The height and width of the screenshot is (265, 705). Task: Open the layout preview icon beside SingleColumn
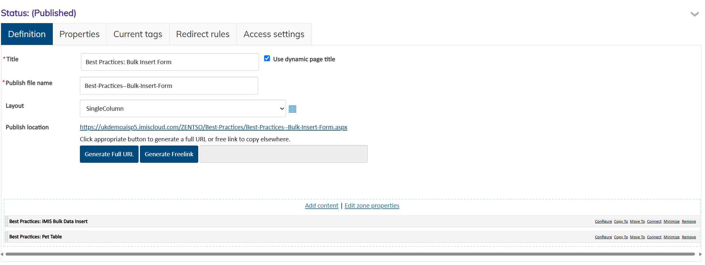pos(292,109)
